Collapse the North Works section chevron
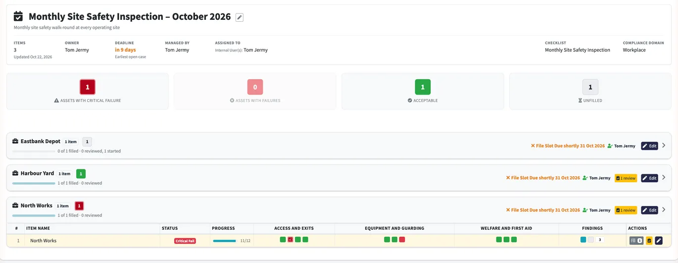This screenshot has height=263, width=678. 664,210
